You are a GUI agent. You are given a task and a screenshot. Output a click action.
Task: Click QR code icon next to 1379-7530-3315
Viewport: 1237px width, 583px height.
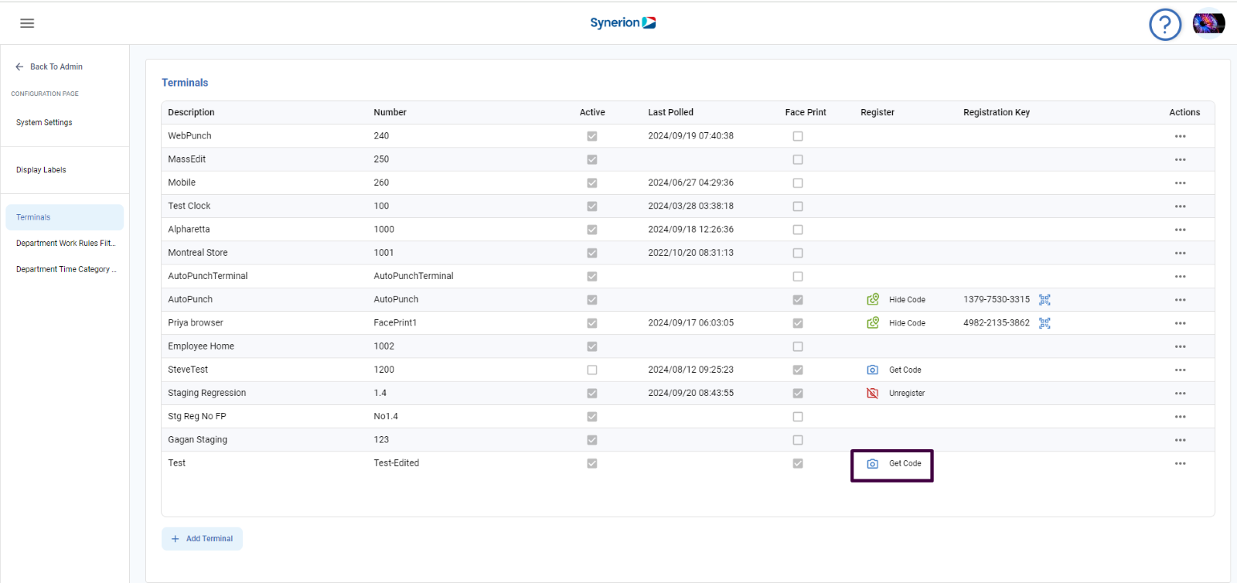point(1044,299)
